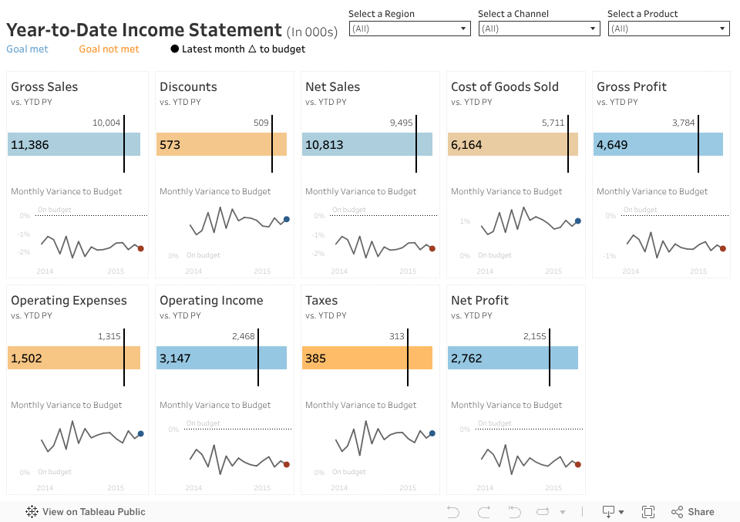
Task: Click the Refresh/replay icon in the toolbar
Action: tap(543, 512)
